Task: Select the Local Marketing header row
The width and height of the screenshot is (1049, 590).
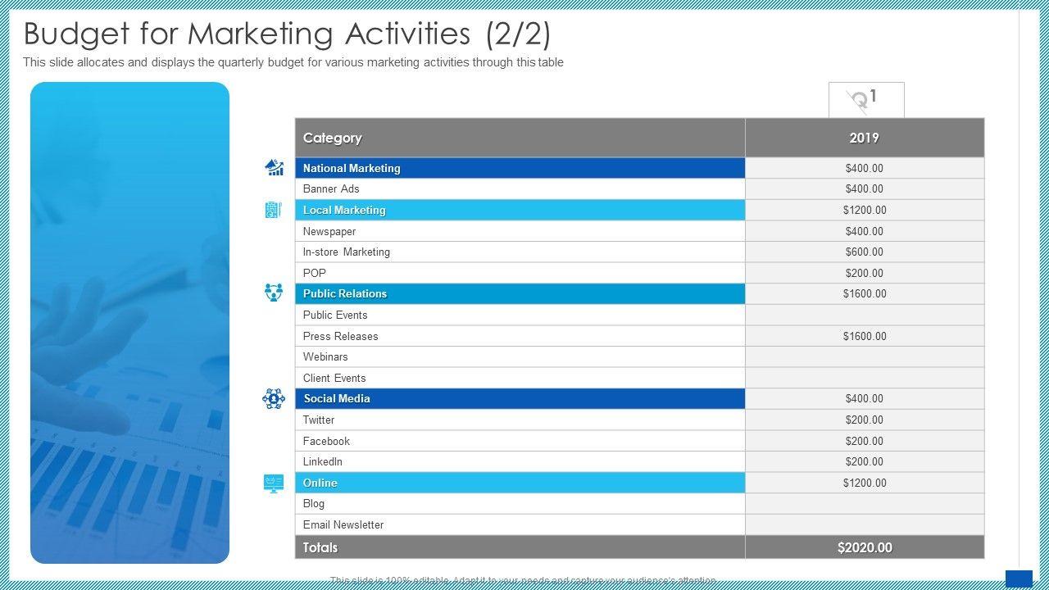Action: (x=520, y=210)
